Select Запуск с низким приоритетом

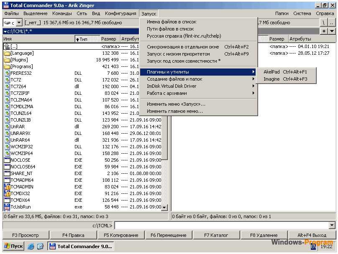coord(198,54)
